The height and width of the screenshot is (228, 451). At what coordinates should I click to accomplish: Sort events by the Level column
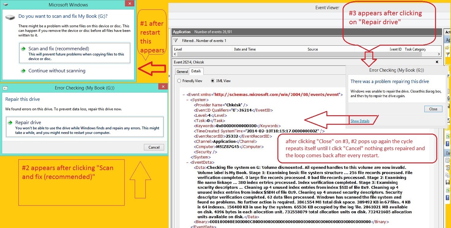click(x=178, y=49)
